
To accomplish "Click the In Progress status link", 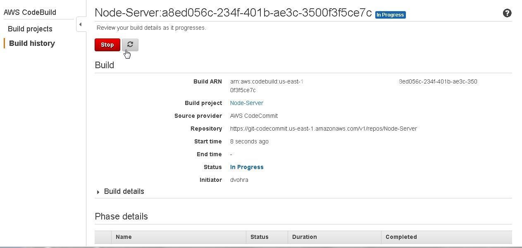I will tap(247, 167).
